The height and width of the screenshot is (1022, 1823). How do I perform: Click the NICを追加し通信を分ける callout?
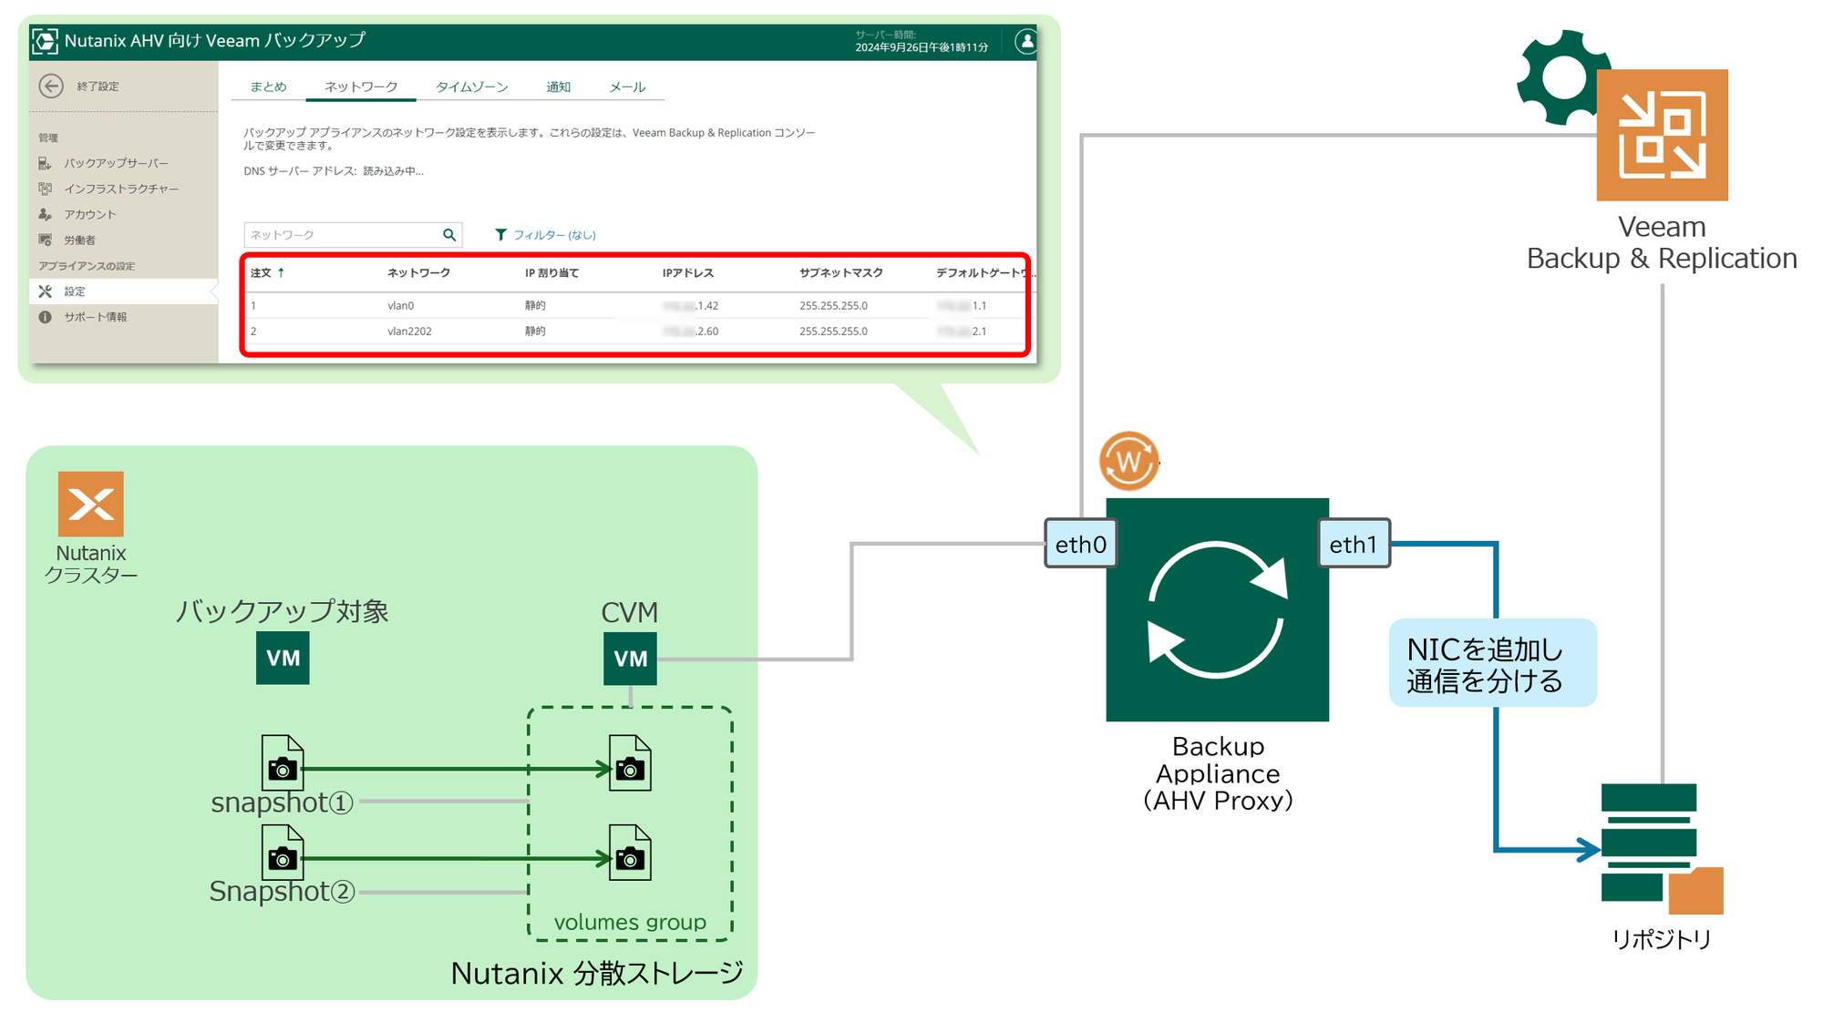pos(1492,663)
